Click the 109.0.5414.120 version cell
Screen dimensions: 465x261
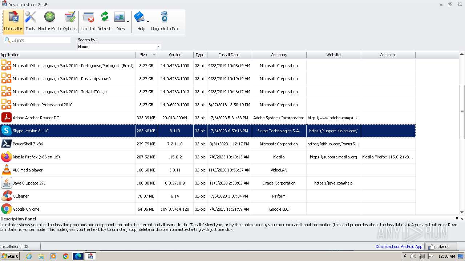[175, 209]
